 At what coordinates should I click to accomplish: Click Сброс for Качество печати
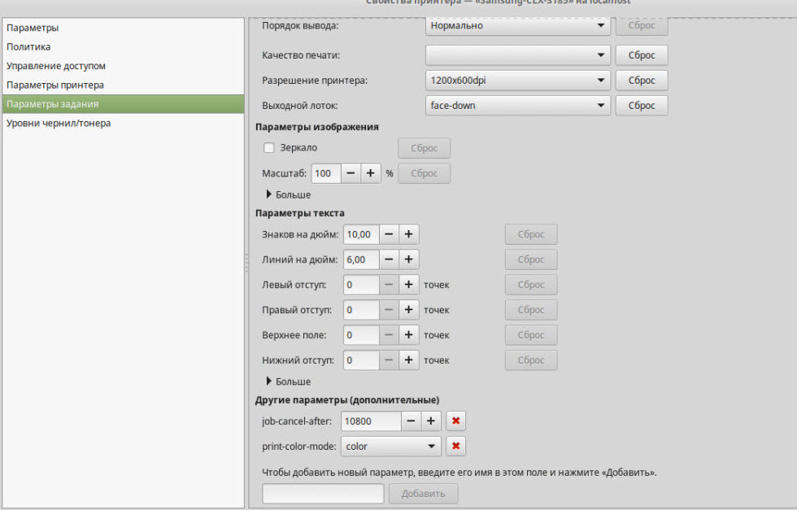[x=642, y=55]
